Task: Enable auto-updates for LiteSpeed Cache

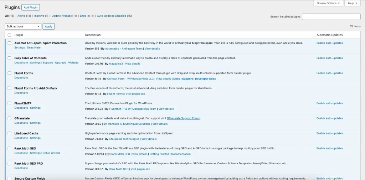Action: (330, 133)
